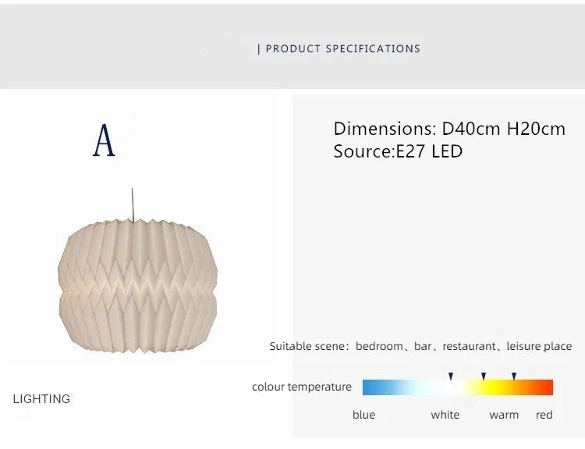Click the yellow section of the temperature bar
Image resolution: width=585 pixels, height=449 pixels.
(x=490, y=387)
